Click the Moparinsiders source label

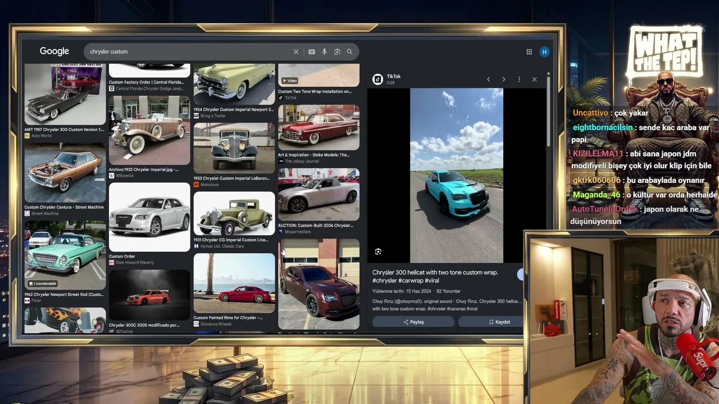click(298, 232)
